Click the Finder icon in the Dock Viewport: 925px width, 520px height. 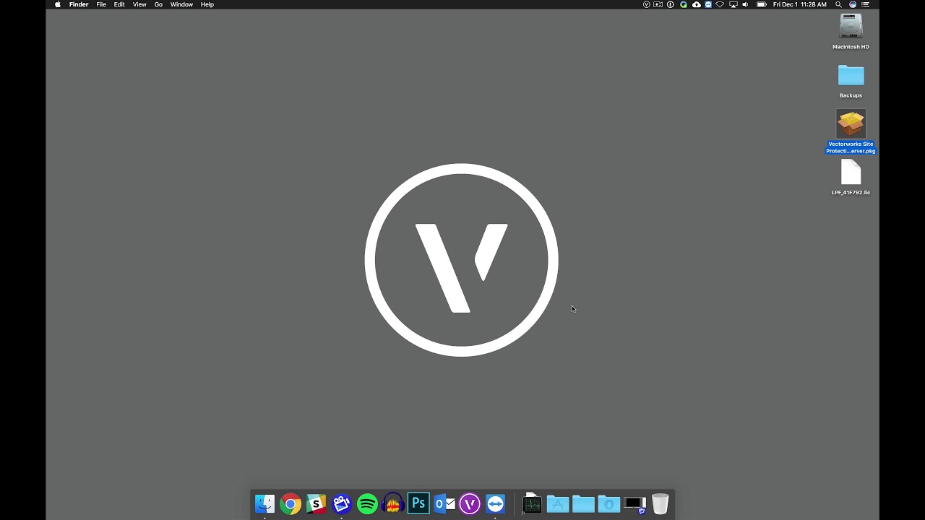pos(264,503)
